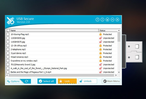The height and width of the screenshot is (99, 146).
Task: Select file name 70122Heavenly Sword 2.jpg
Action: tap(23, 65)
